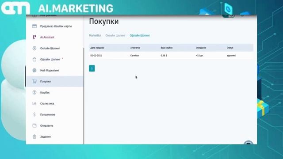Switch to the MarketBot tab
283x159 pixels.
click(95, 35)
